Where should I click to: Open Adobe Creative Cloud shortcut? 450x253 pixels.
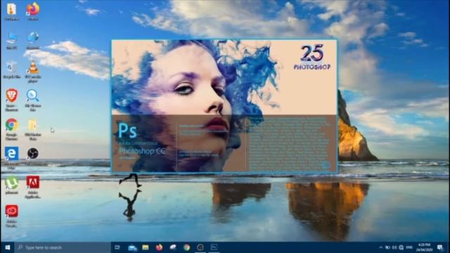[11, 216]
